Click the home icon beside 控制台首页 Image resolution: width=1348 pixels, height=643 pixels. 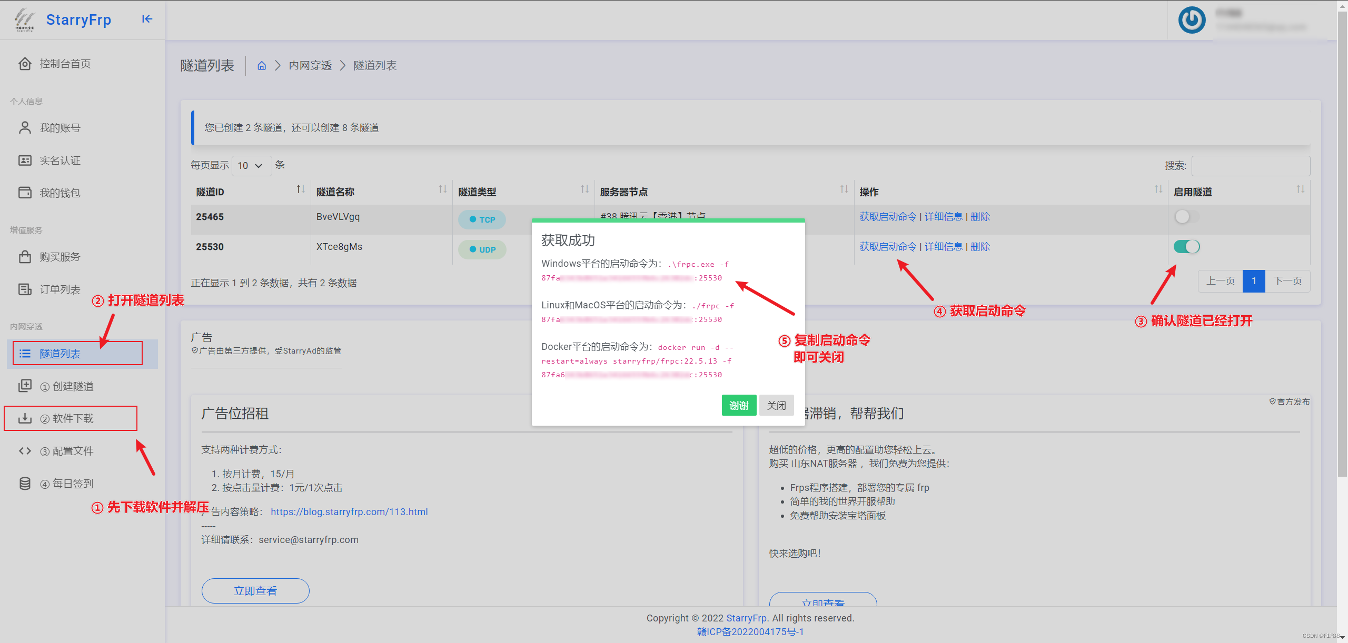25,64
